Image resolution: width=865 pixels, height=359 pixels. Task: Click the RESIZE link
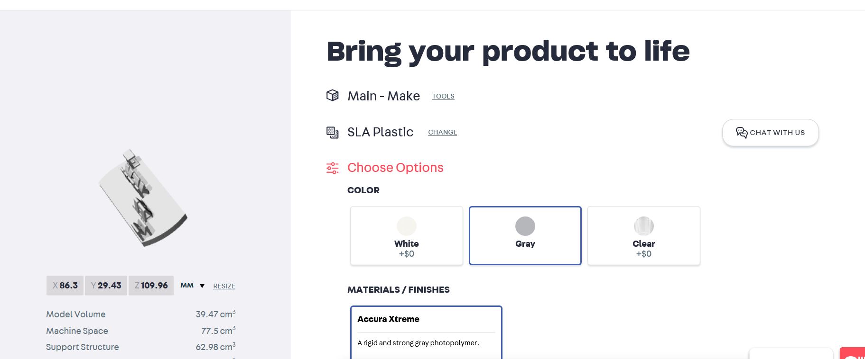pyautogui.click(x=224, y=286)
